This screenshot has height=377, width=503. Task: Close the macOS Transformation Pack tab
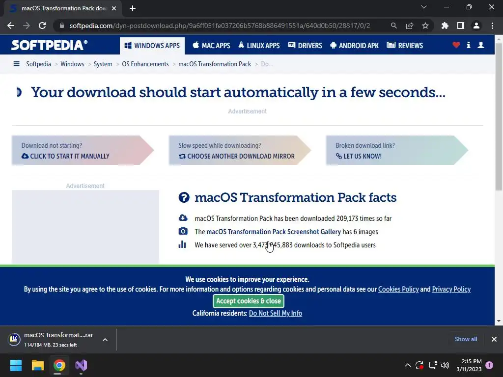[114, 8]
